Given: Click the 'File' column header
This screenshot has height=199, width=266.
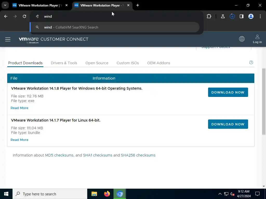Looking at the screenshot, I should [x=14, y=78].
